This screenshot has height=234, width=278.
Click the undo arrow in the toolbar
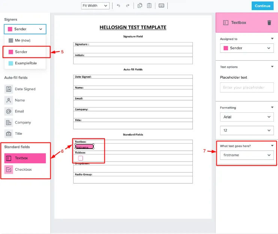coord(119,6)
